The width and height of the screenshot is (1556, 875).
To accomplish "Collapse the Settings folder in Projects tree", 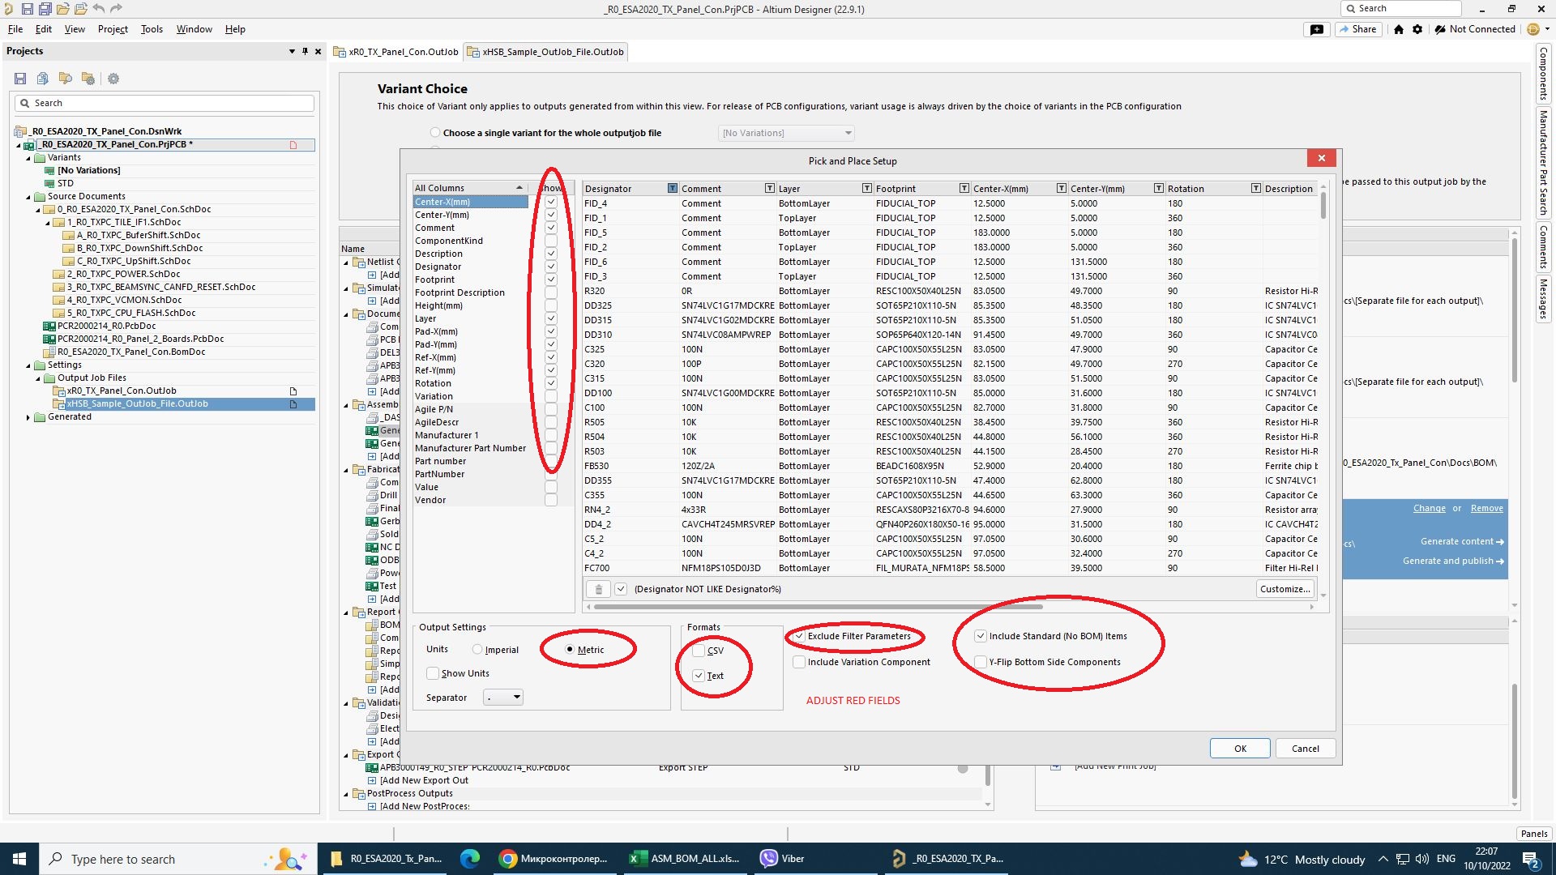I will tap(28, 365).
